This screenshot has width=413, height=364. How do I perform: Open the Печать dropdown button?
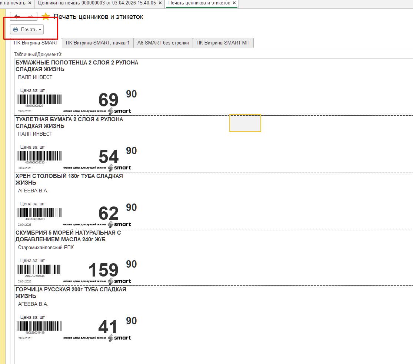(x=27, y=30)
